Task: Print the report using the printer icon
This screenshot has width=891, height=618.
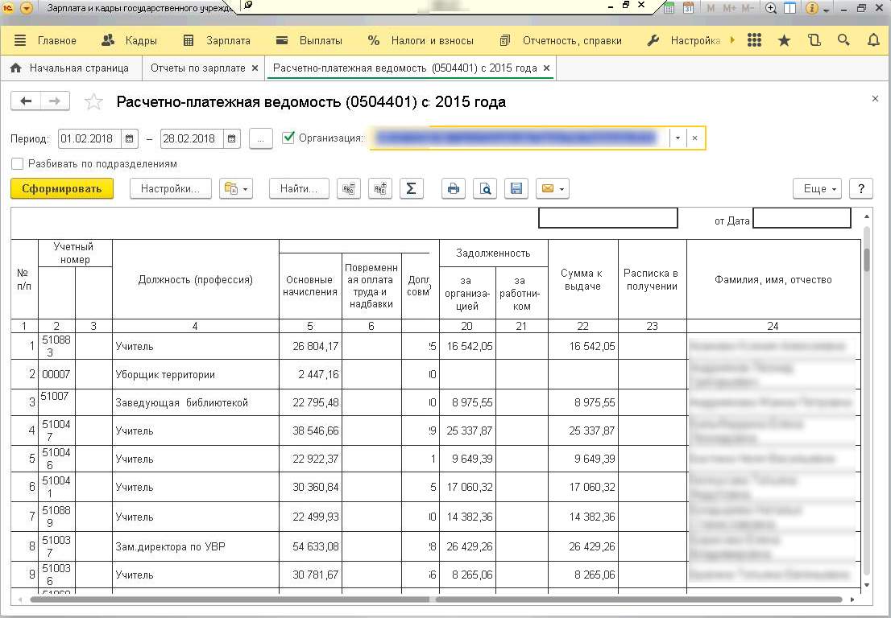Action: pos(454,188)
